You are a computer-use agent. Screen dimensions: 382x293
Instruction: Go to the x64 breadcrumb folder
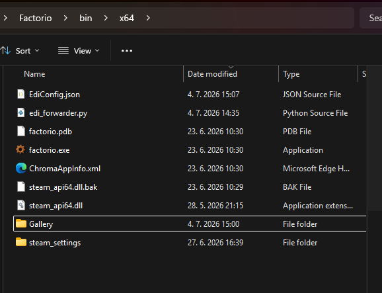point(127,18)
